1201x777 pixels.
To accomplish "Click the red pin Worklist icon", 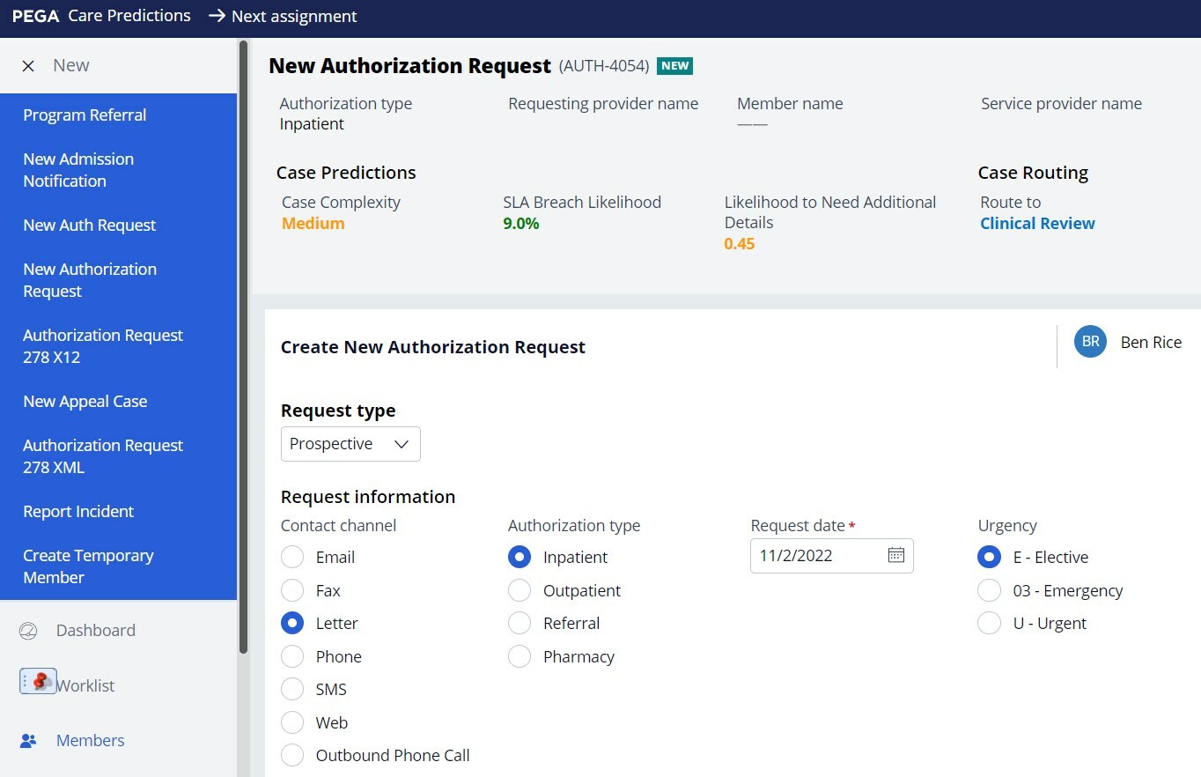I will (x=38, y=682).
